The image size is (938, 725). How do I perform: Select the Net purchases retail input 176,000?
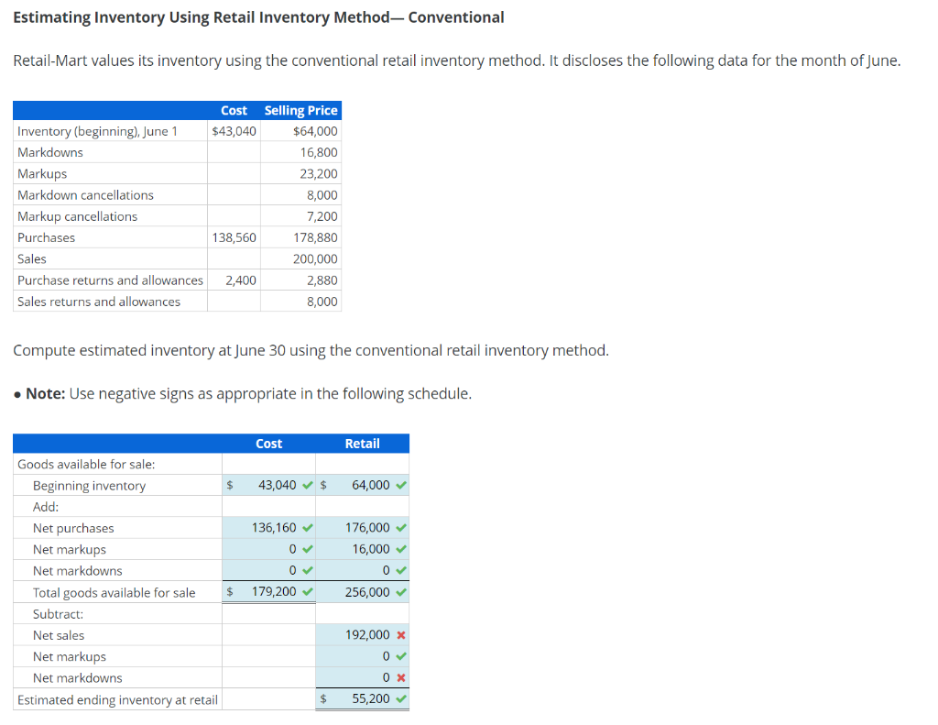tap(363, 527)
